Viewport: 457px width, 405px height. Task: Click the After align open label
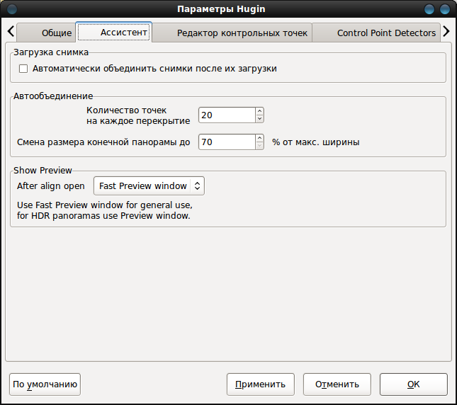[x=51, y=186]
